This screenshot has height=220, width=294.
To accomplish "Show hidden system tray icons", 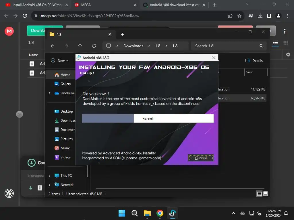I will [233, 213].
